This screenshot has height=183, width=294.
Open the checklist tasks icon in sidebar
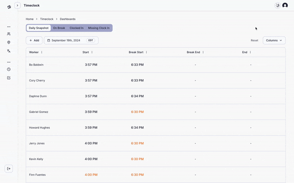tap(9, 78)
